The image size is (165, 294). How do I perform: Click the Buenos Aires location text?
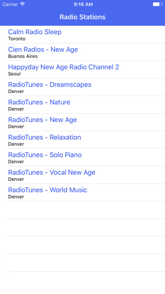tap(23, 56)
